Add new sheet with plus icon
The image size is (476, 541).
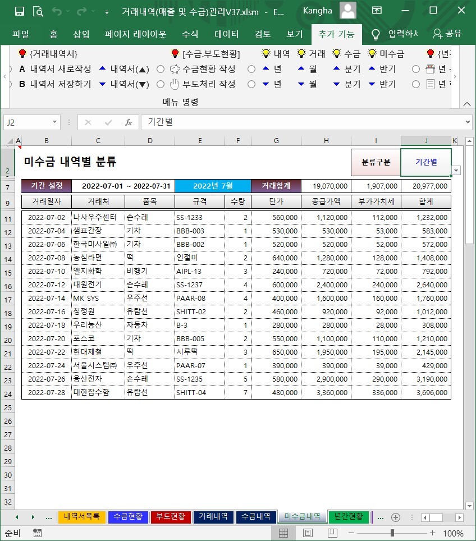coord(396,517)
